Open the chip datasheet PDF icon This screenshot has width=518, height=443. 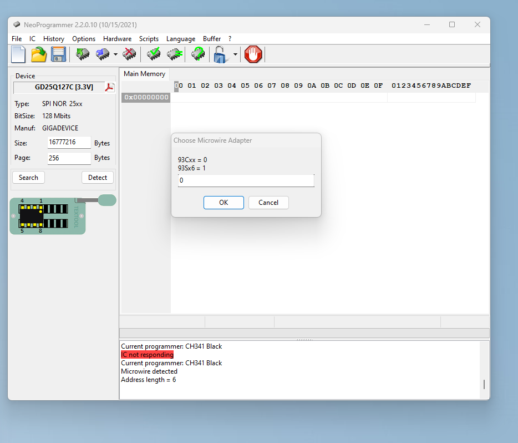[x=110, y=88]
